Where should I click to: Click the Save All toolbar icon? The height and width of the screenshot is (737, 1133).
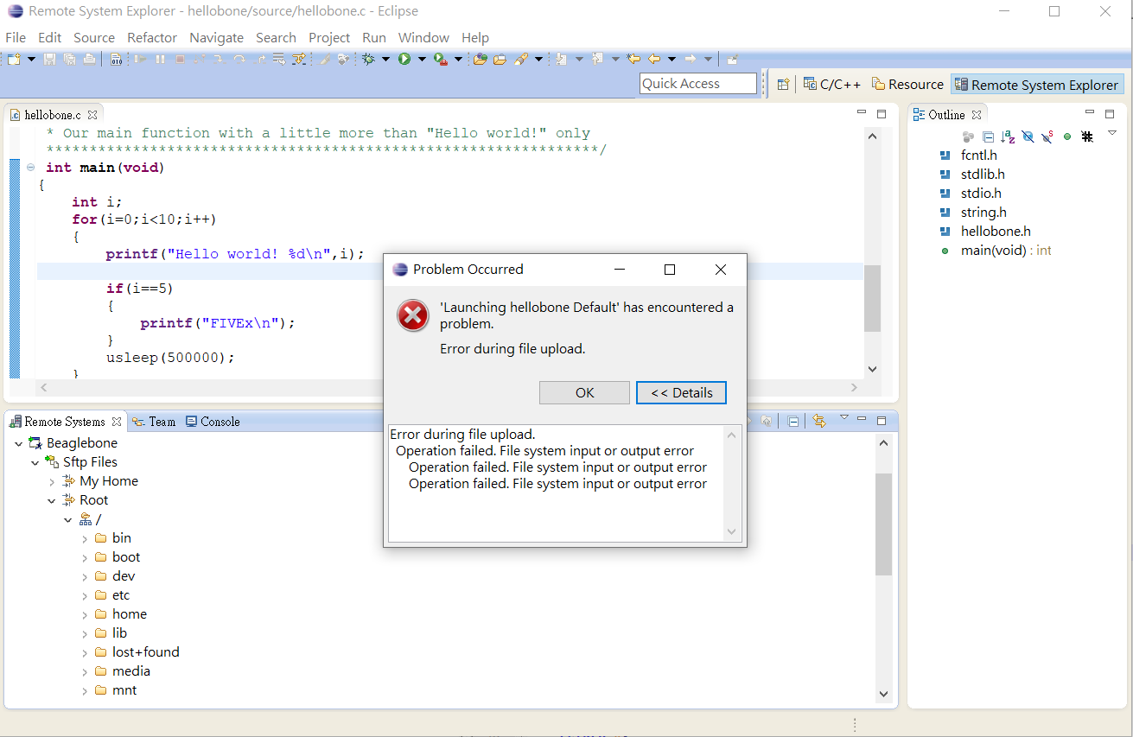point(70,59)
